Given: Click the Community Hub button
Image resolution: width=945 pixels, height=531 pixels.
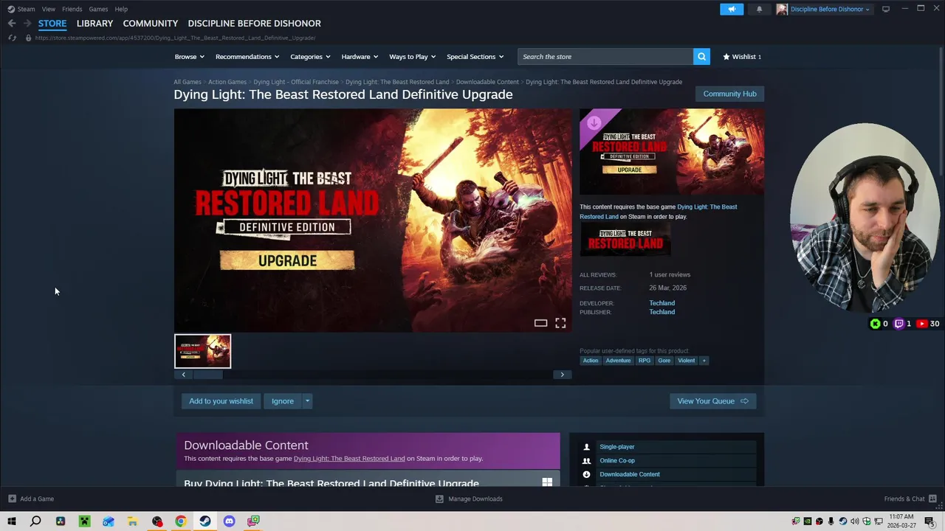Looking at the screenshot, I should (x=729, y=94).
